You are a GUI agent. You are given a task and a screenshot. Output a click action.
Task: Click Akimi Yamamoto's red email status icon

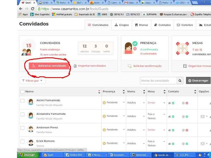coord(187,103)
